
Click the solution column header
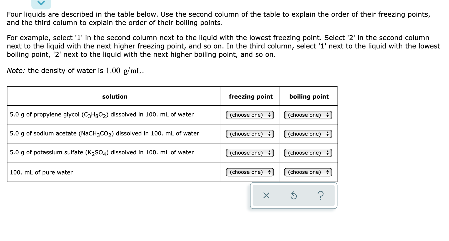[114, 96]
